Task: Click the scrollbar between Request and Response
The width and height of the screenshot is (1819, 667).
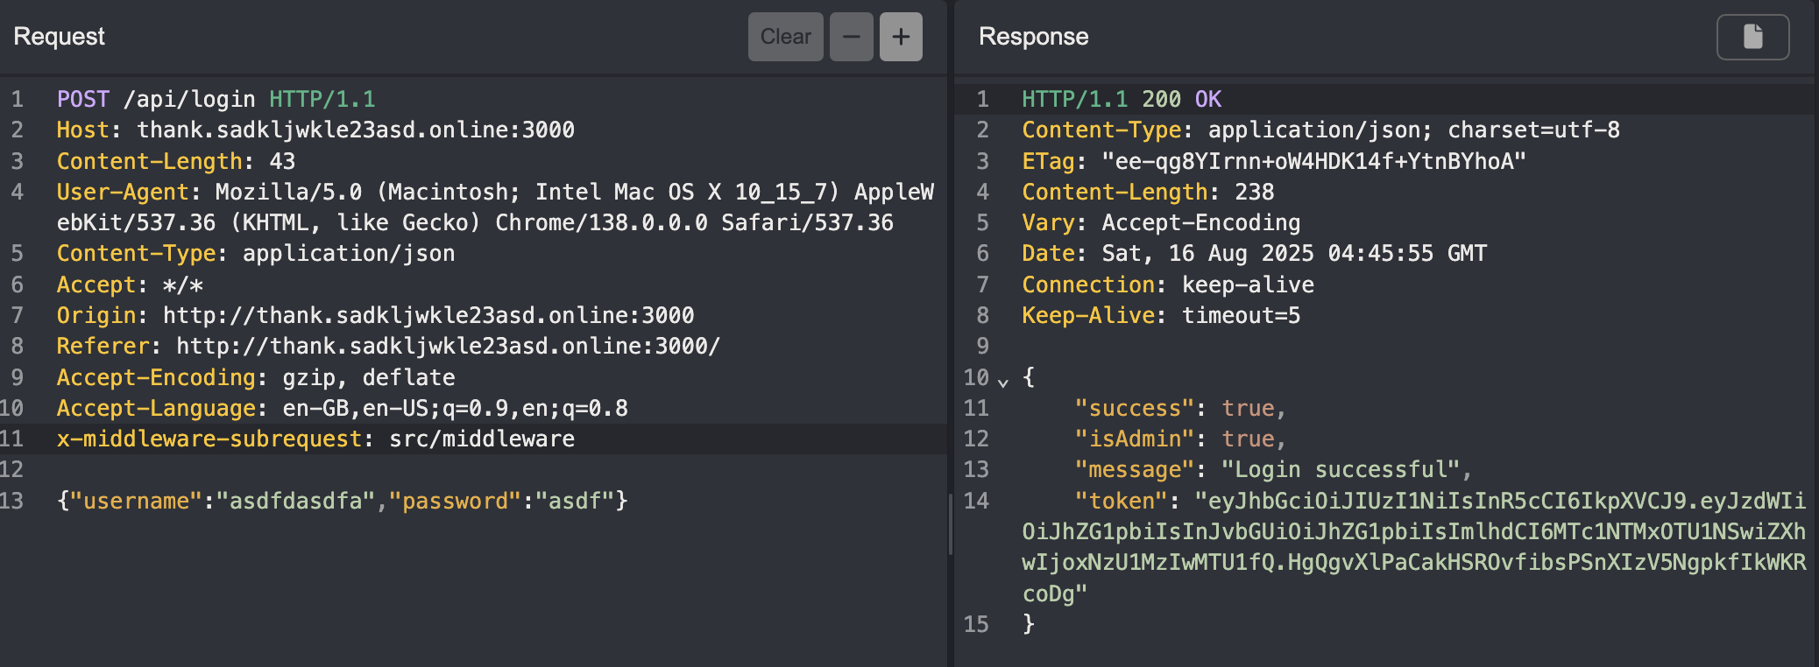Action: tap(951, 524)
